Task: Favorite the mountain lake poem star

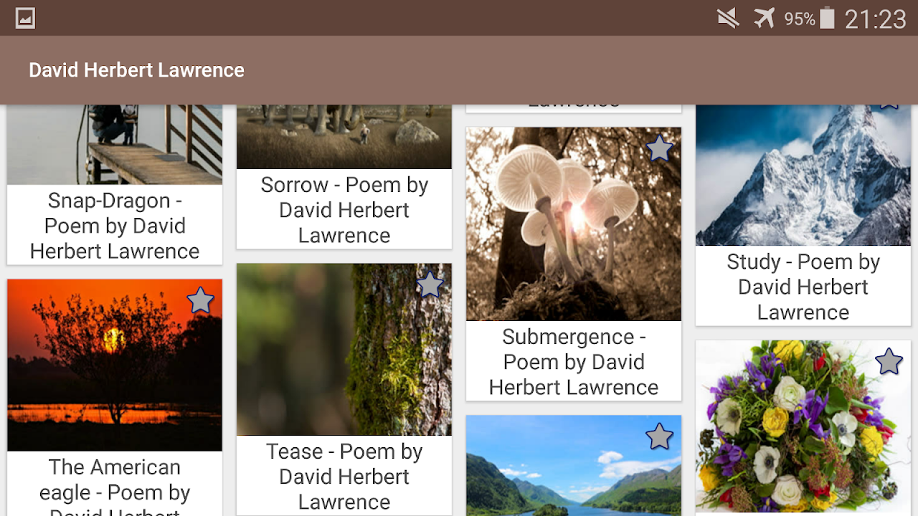Action: click(659, 436)
